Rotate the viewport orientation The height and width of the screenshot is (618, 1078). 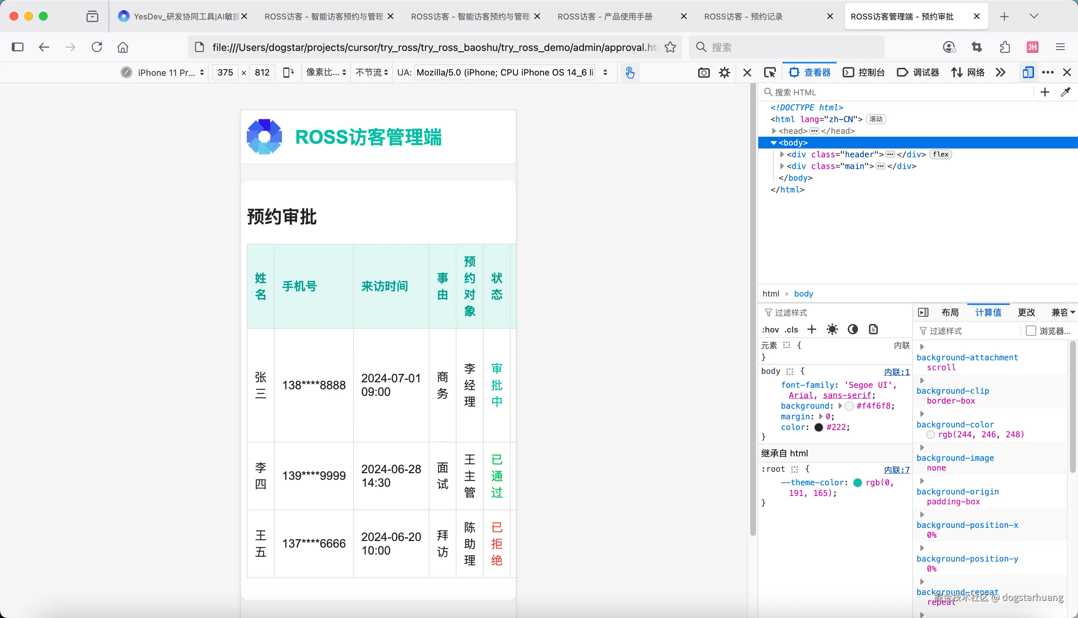coord(288,73)
